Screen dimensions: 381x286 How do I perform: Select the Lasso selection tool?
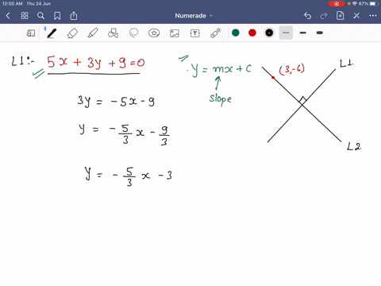coord(133,33)
